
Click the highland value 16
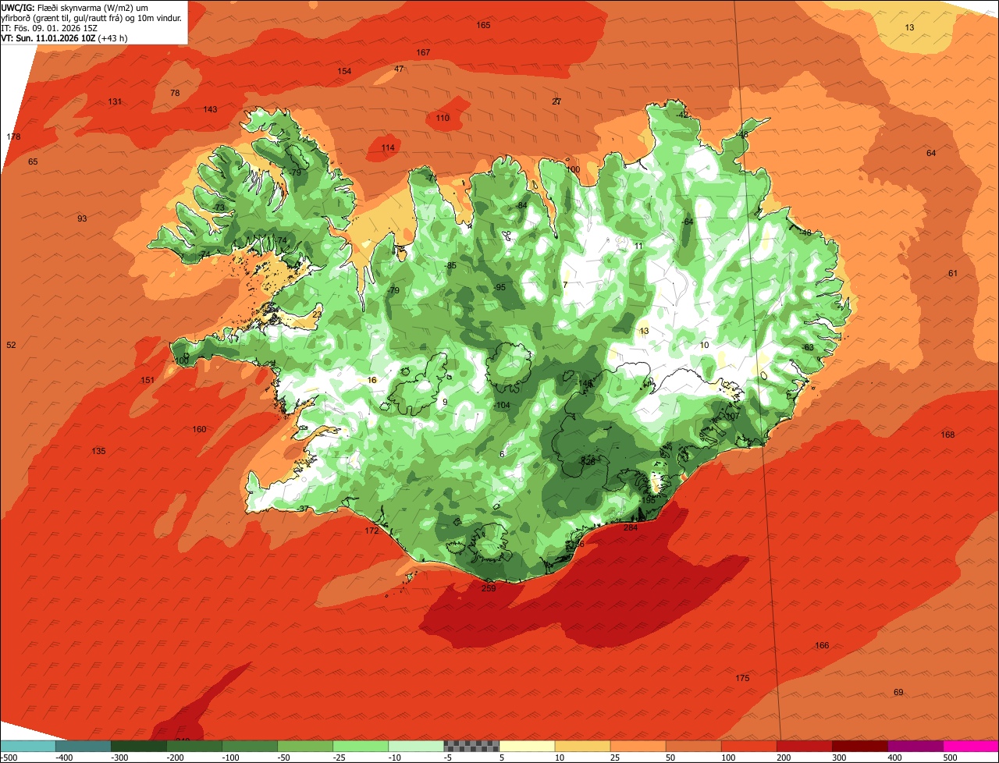[372, 380]
